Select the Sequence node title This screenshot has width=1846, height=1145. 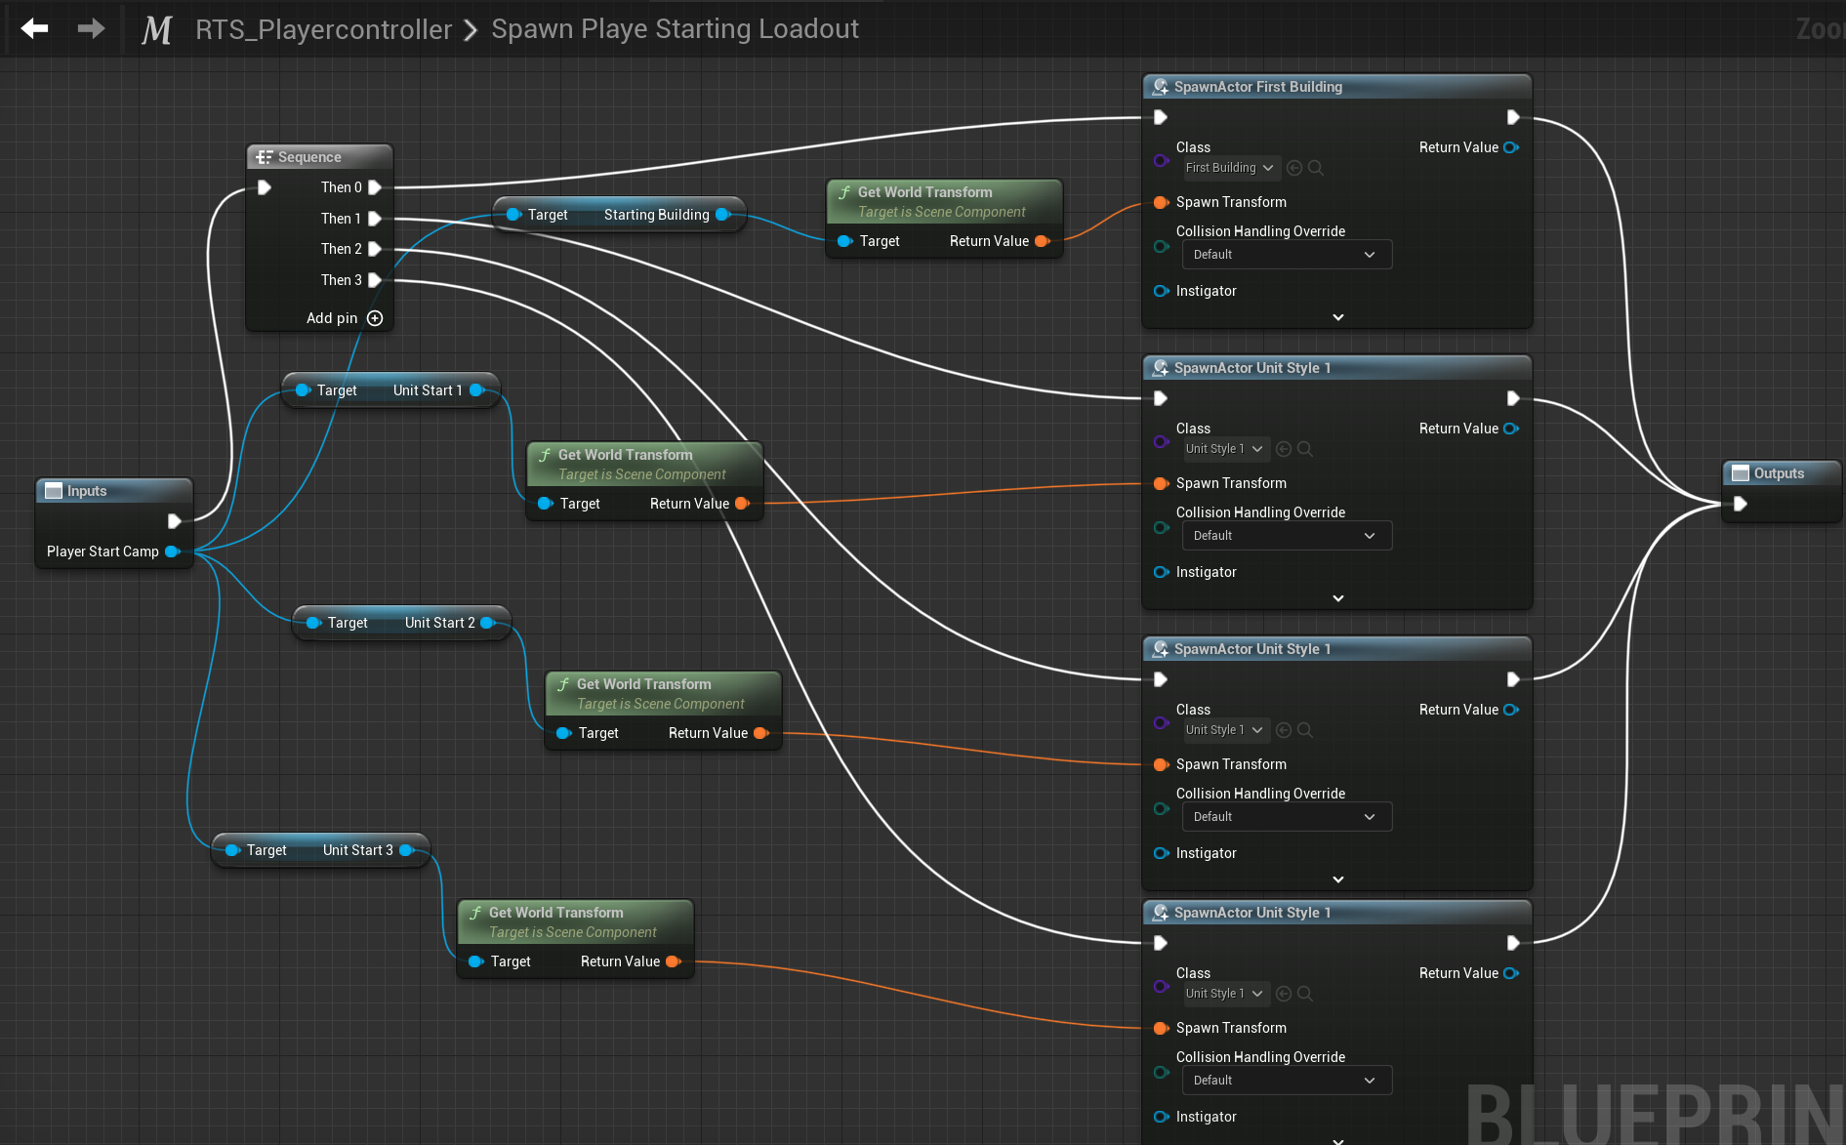[309, 157]
